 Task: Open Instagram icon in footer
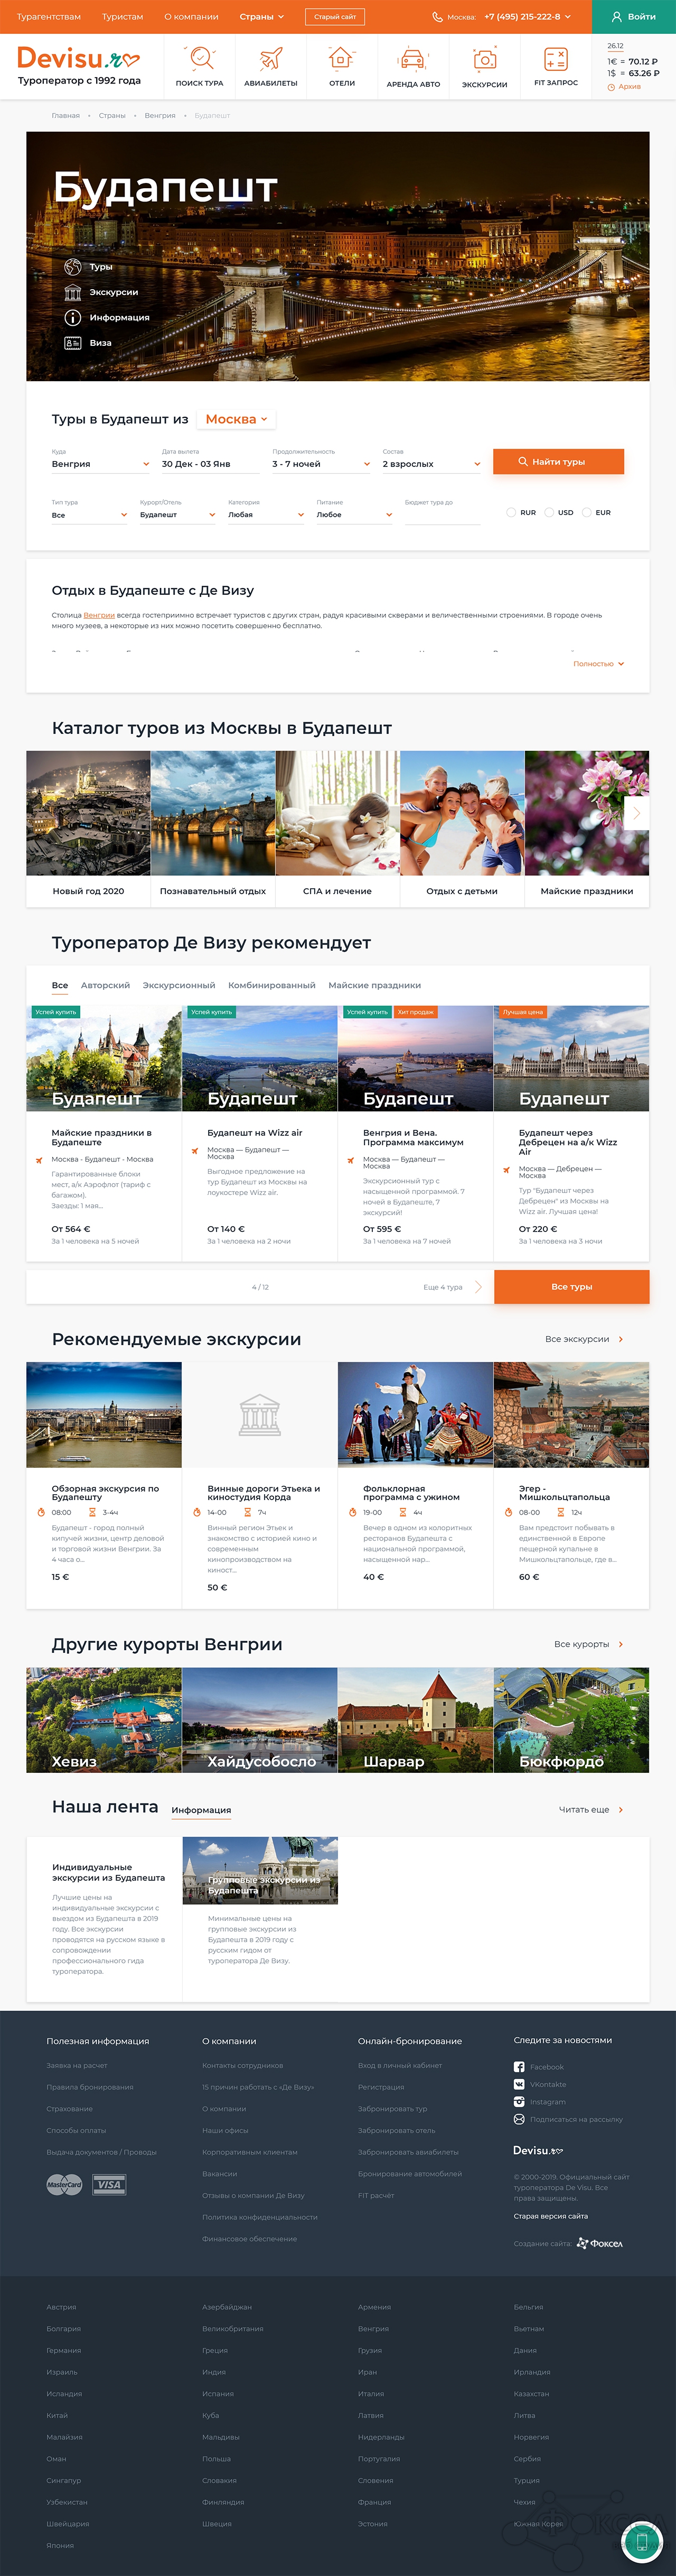[519, 2102]
